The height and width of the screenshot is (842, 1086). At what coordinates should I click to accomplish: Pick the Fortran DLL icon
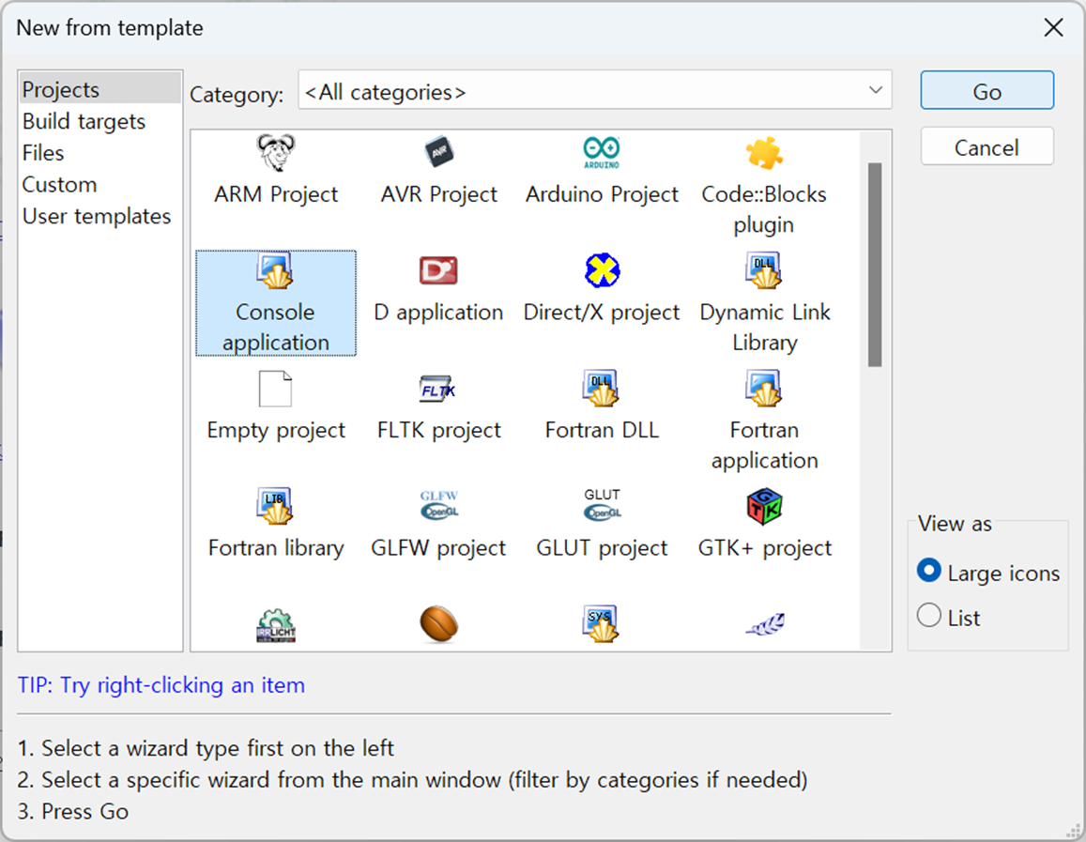(601, 389)
